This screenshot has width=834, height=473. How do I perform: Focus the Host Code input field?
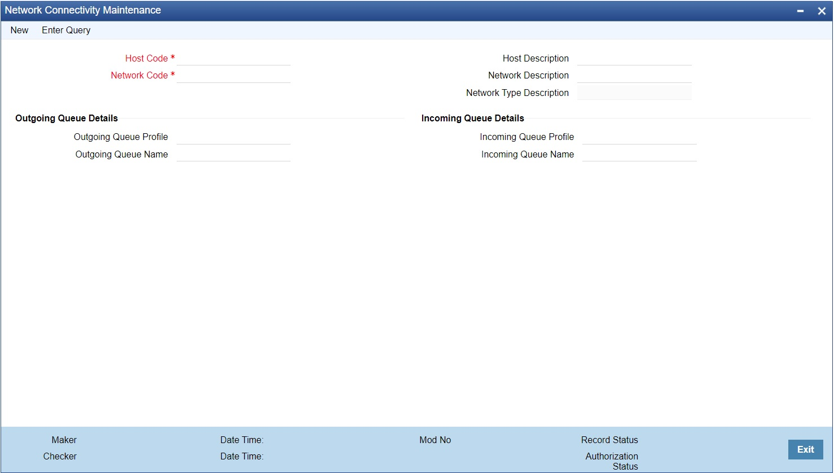[x=234, y=58]
